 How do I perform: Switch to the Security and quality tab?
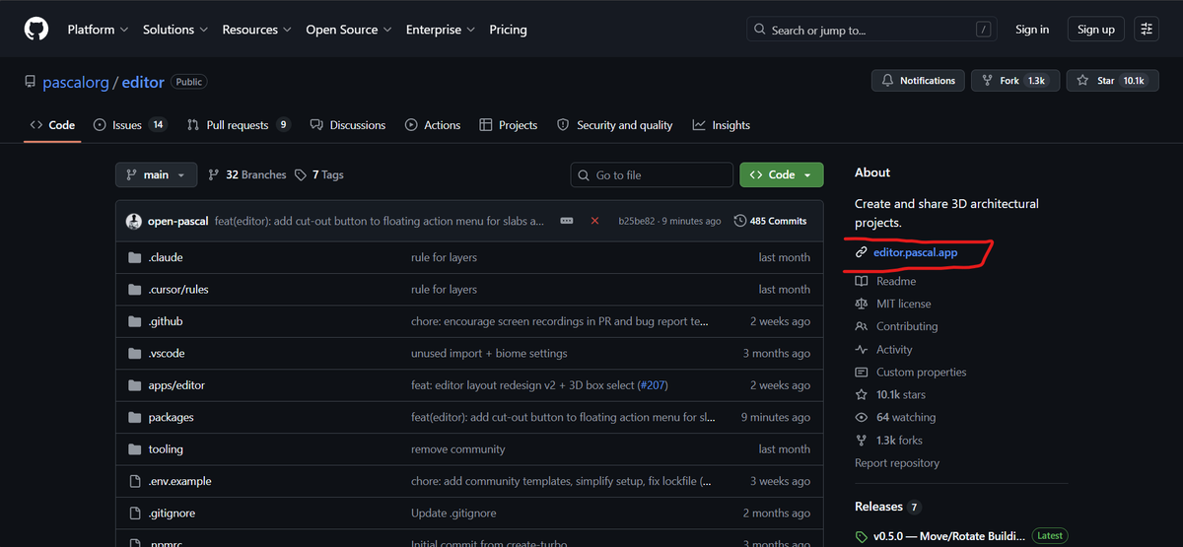point(615,125)
